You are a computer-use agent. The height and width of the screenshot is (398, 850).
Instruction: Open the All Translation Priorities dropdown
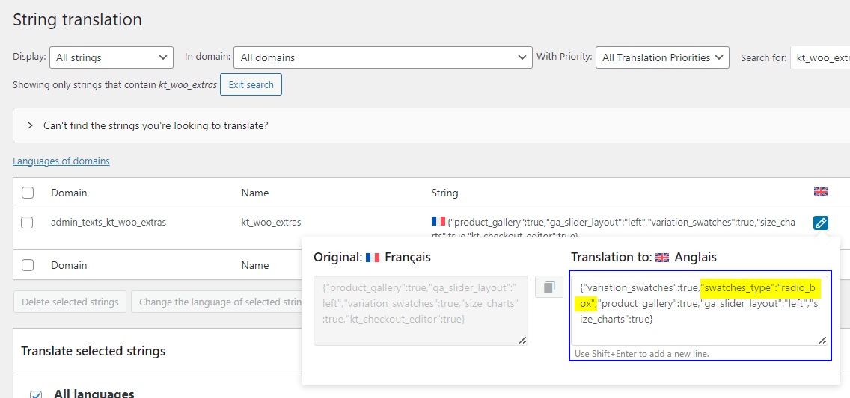(x=662, y=57)
